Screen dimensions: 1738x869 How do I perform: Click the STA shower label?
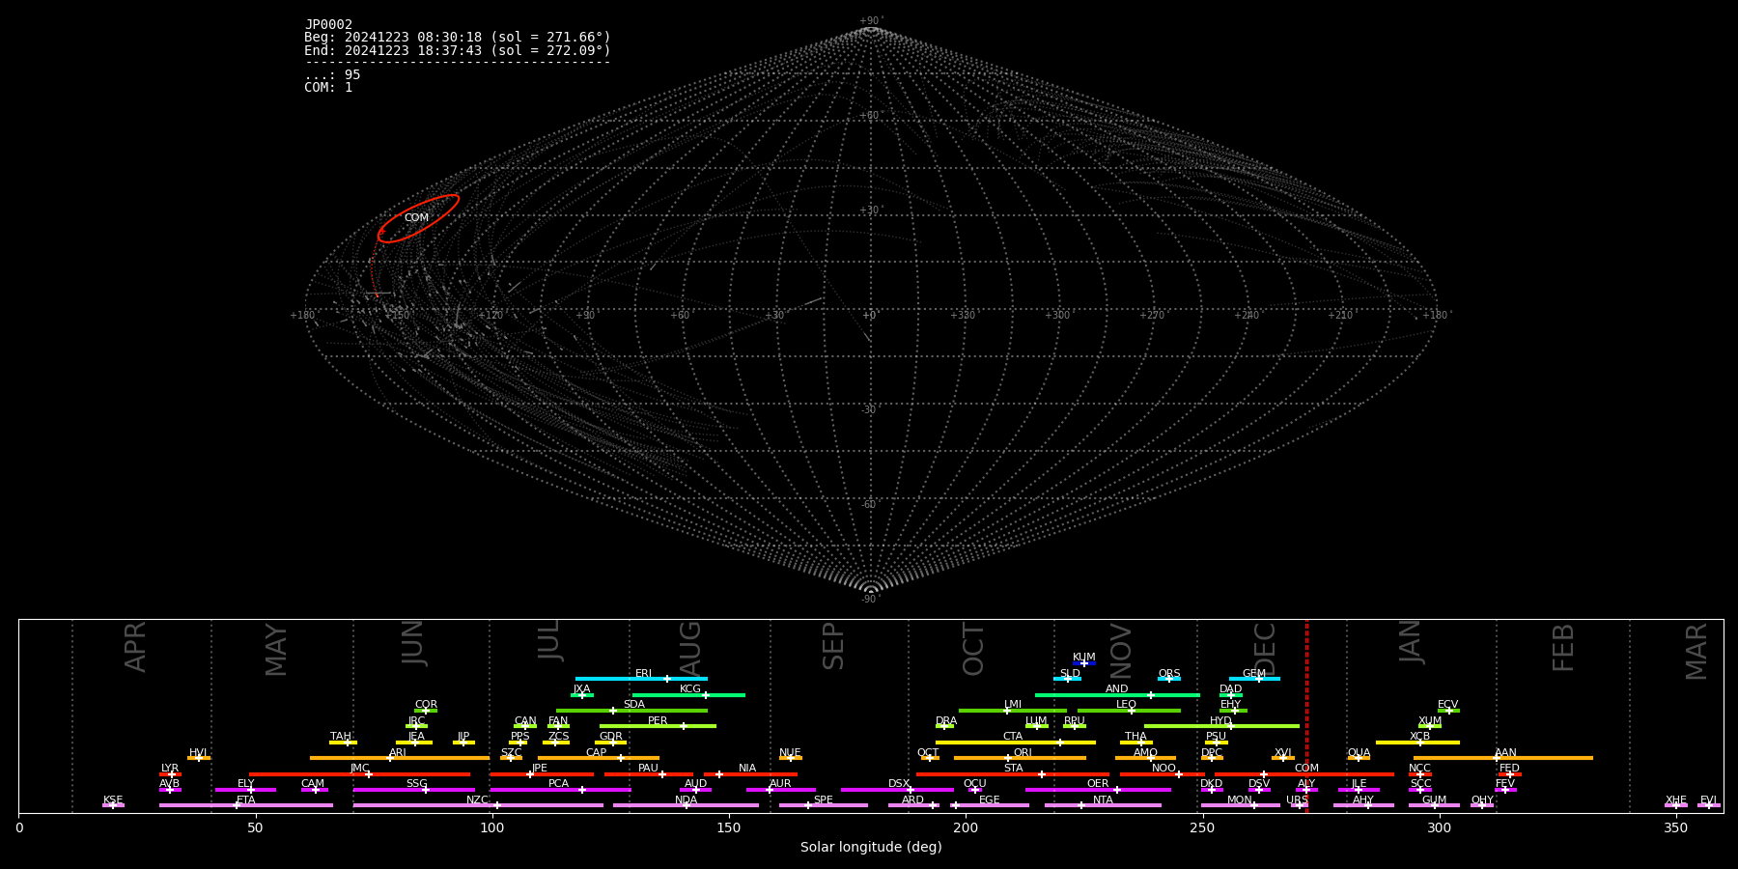pos(1013,769)
